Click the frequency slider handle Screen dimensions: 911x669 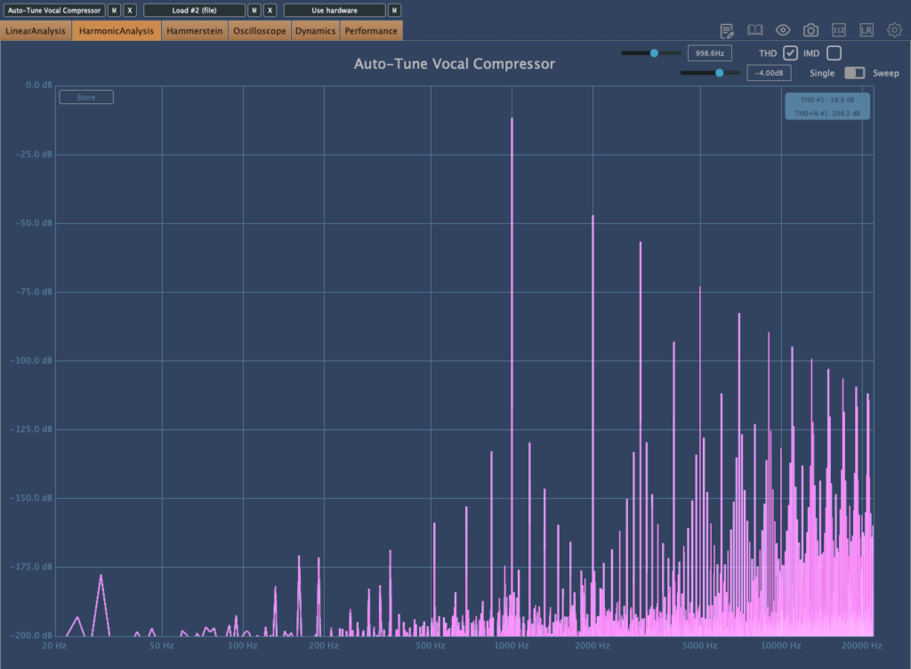point(654,52)
